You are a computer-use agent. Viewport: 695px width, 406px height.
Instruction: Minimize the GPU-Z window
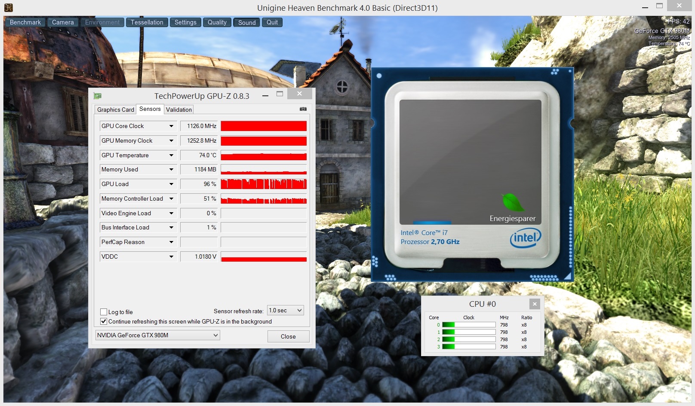265,95
